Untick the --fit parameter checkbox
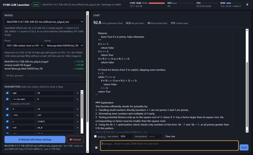Image resolution: width=253 pixels, height=155 pixels. pos(7,115)
